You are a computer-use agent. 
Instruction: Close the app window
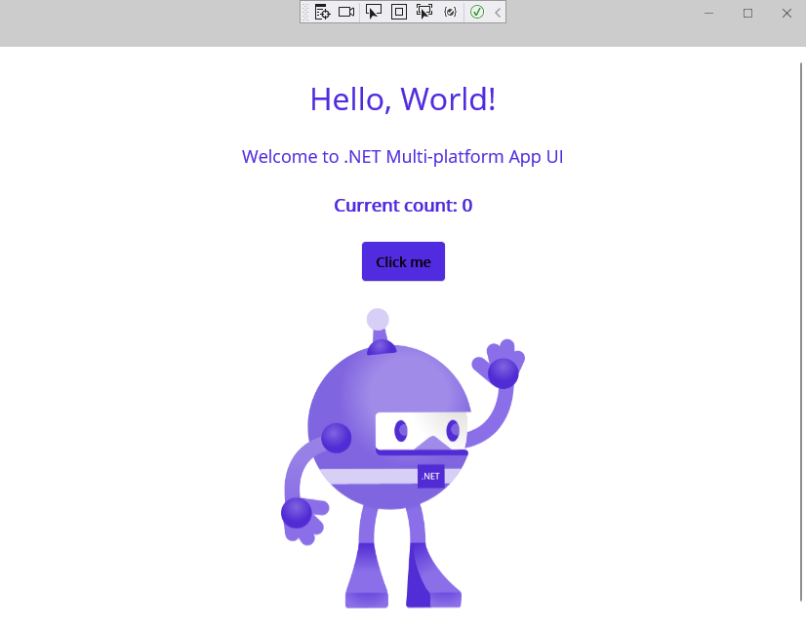[x=786, y=13]
